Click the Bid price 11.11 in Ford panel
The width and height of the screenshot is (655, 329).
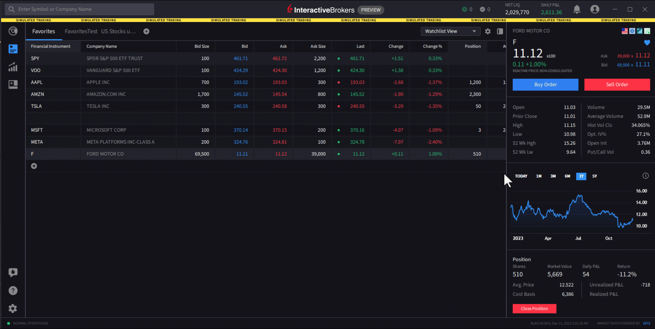643,65
